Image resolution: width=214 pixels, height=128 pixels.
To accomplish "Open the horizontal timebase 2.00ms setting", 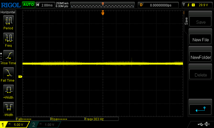I will click(45, 5).
